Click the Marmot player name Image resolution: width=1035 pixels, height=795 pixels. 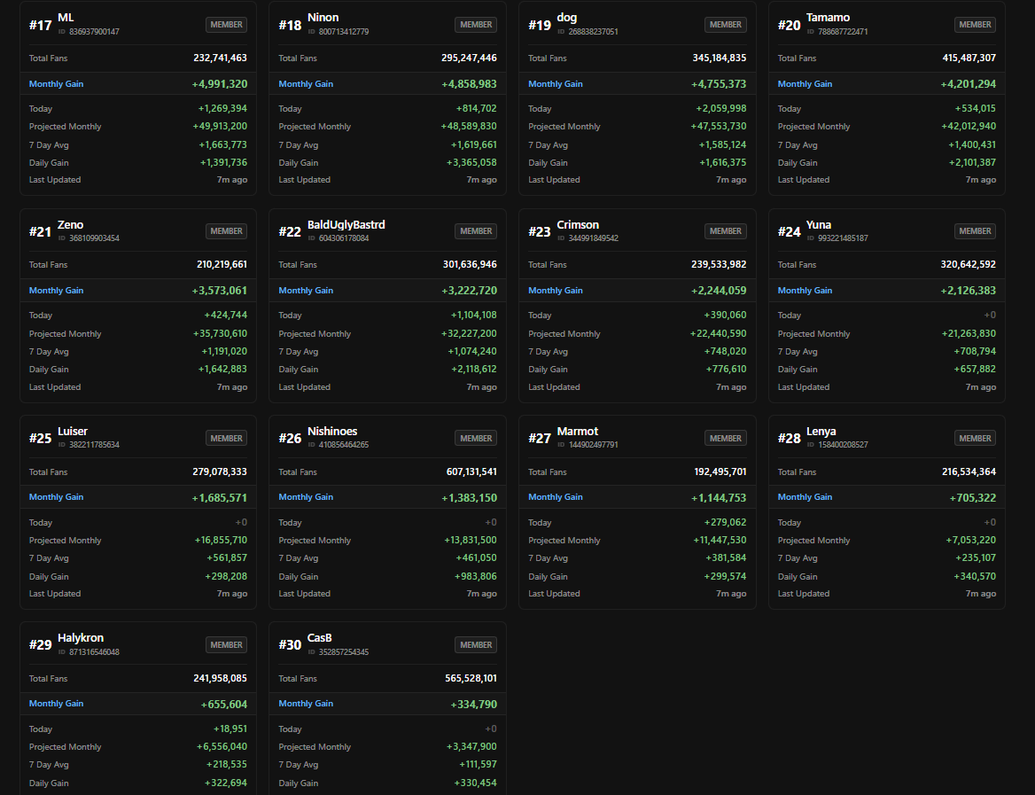(x=578, y=431)
